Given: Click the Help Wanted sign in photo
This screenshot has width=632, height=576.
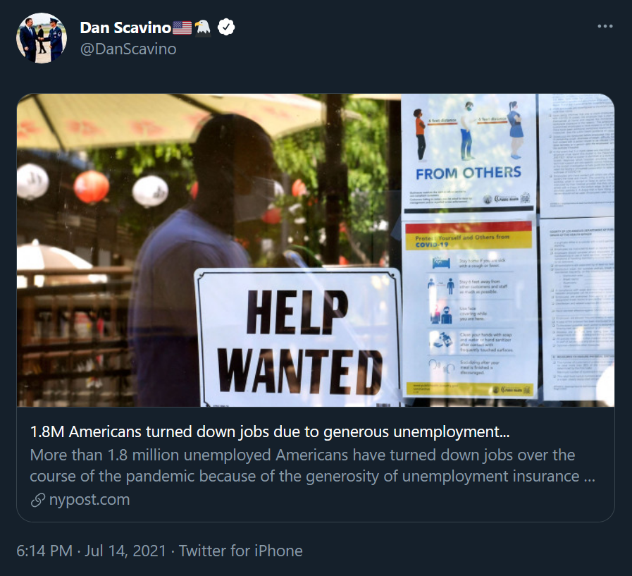Looking at the screenshot, I should pos(298,338).
